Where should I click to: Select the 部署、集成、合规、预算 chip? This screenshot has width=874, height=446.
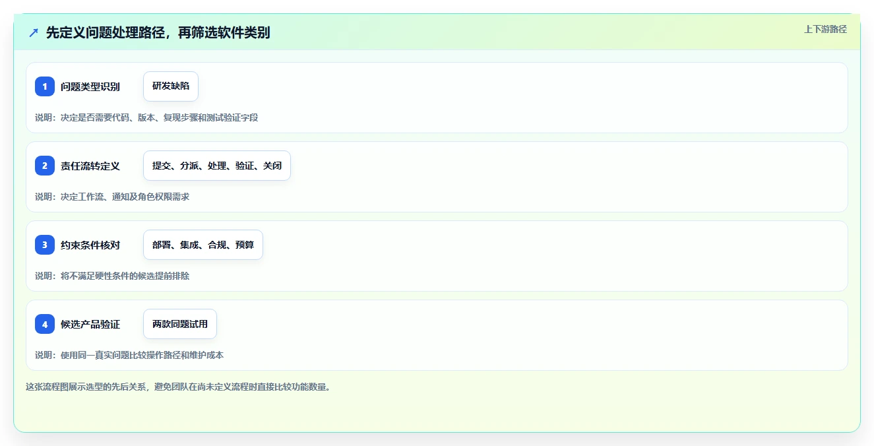pos(203,245)
